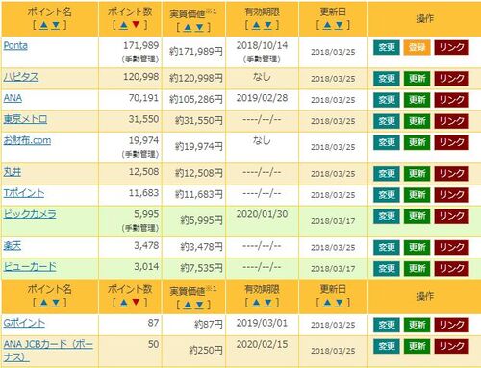Click リンク button in ANA row
This screenshot has height=368, width=481.
pyautogui.click(x=451, y=100)
